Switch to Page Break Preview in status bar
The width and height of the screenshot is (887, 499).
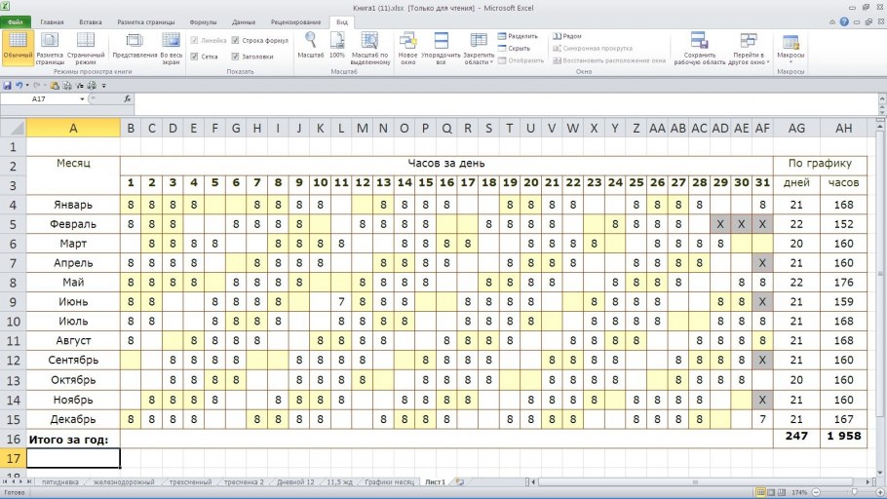tap(781, 493)
